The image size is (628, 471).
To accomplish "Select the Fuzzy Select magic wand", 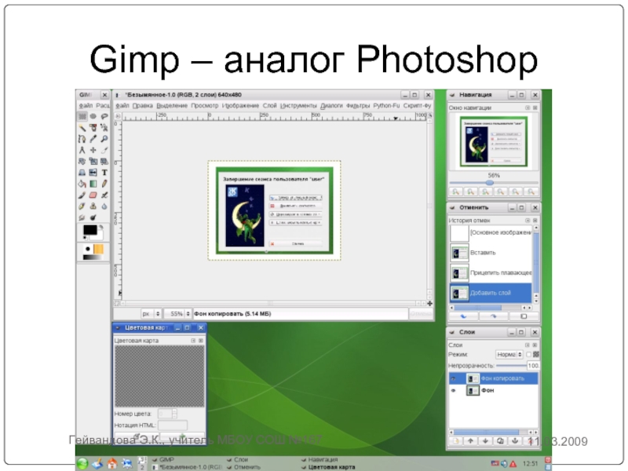I will pyautogui.click(x=82, y=127).
